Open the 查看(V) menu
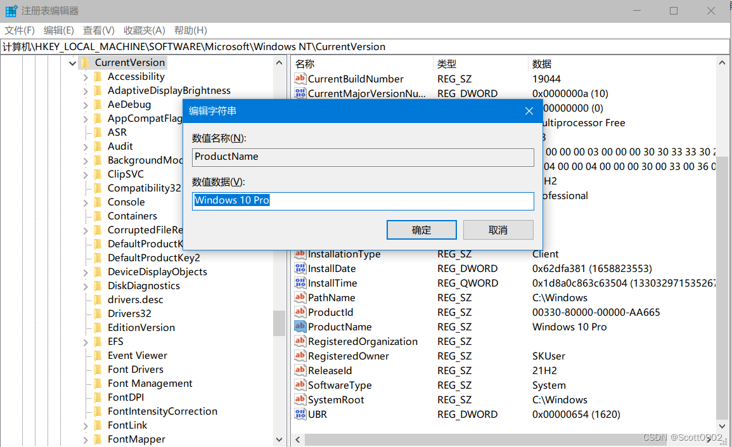Screen dimensions: 732x447 [98, 30]
